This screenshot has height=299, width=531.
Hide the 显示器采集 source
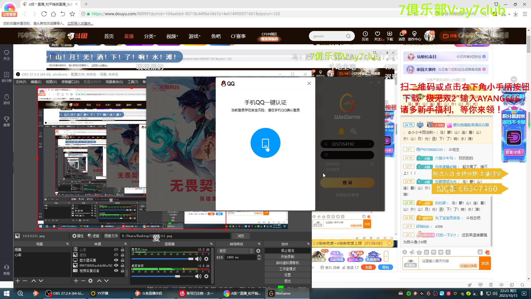tap(116, 260)
